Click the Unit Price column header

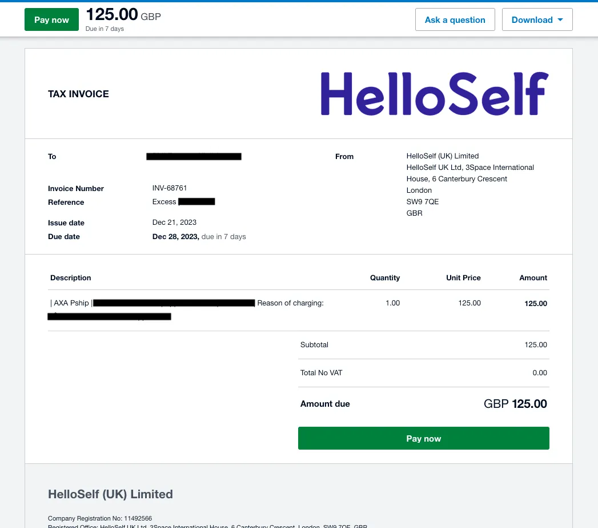[463, 278]
